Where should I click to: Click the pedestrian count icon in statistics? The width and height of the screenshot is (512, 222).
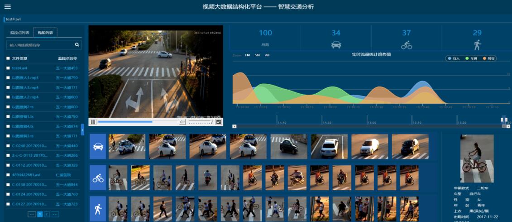point(477,45)
